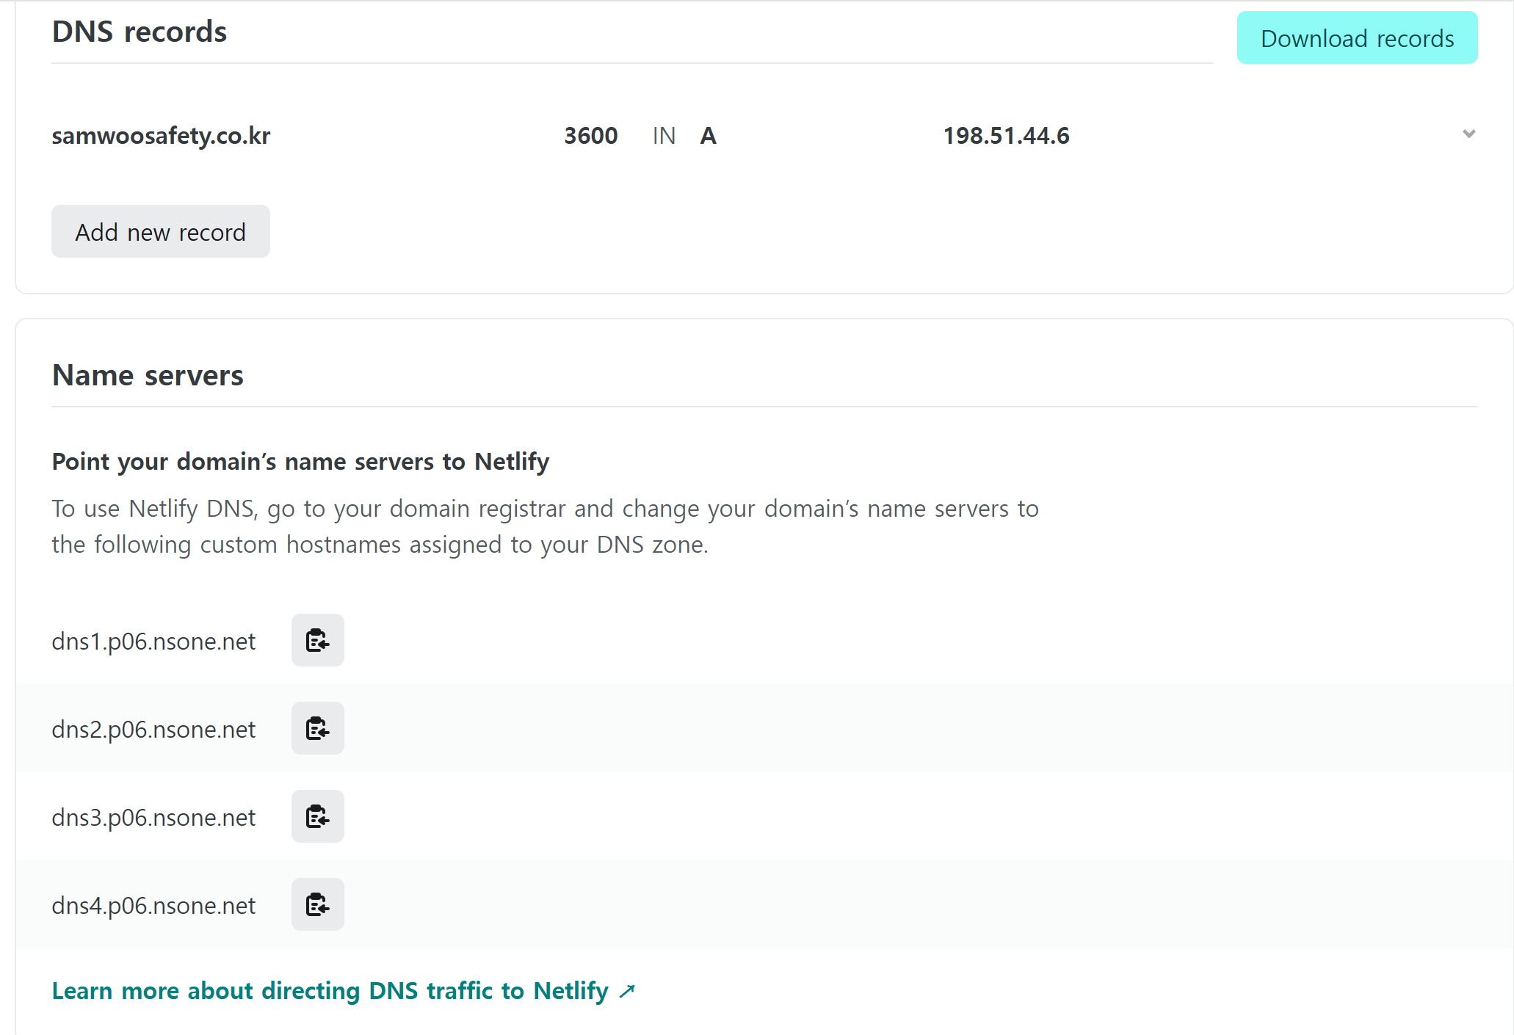
Task: Click the TTL value 3600
Action: [x=590, y=136]
